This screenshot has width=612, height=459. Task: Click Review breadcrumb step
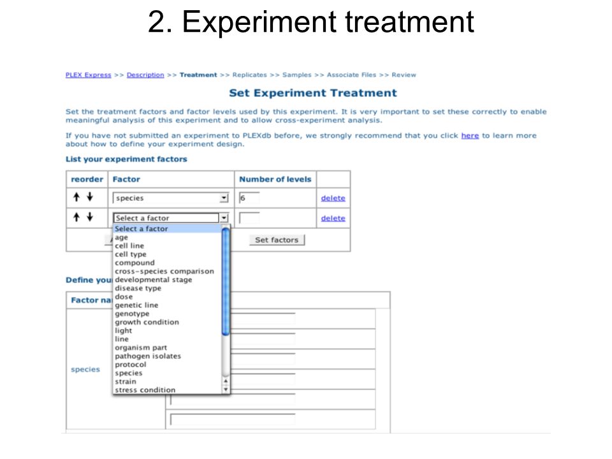click(404, 75)
